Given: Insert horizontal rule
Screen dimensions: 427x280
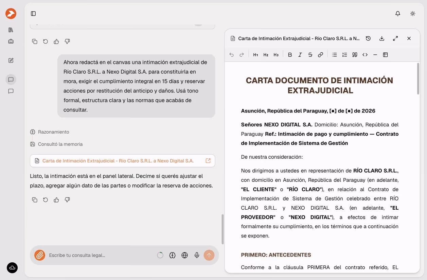Looking at the screenshot, I should [375, 55].
